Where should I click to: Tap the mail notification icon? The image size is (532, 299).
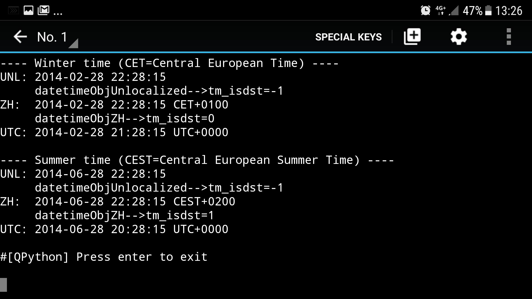pyautogui.click(x=44, y=11)
